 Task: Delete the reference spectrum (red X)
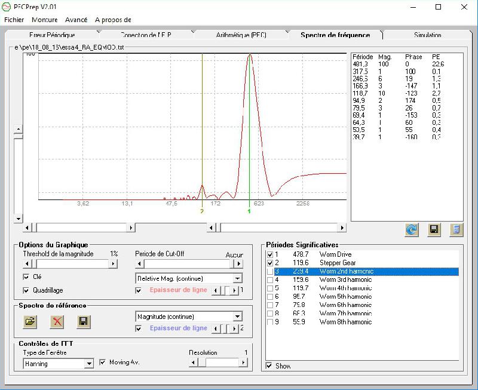click(x=57, y=321)
